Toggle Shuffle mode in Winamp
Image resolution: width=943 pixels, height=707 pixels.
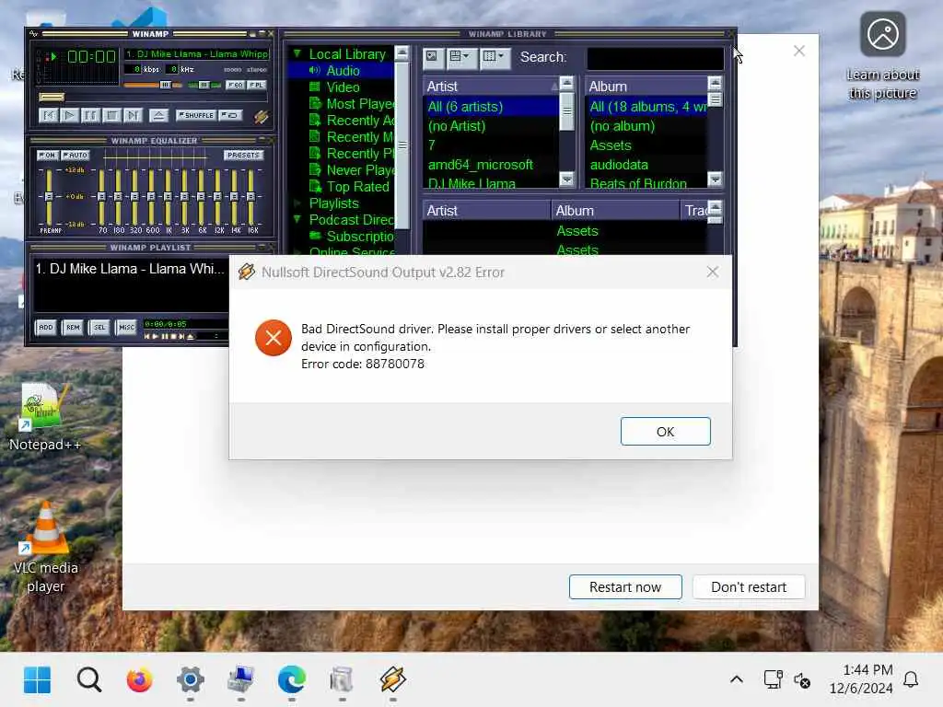tap(196, 115)
